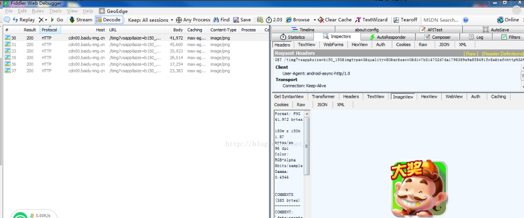Open the Tools menu

point(55,11)
